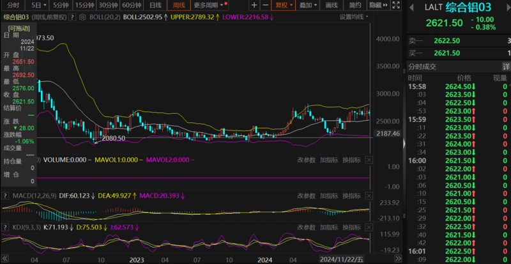The image size is (511, 264).
Task: Expand the 更多周期 period dropdown
Action: pos(206,5)
